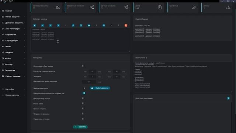The width and height of the screenshot is (236, 133).
Task: Click max delay field in Задержка row
Action: [x=117, y=77]
